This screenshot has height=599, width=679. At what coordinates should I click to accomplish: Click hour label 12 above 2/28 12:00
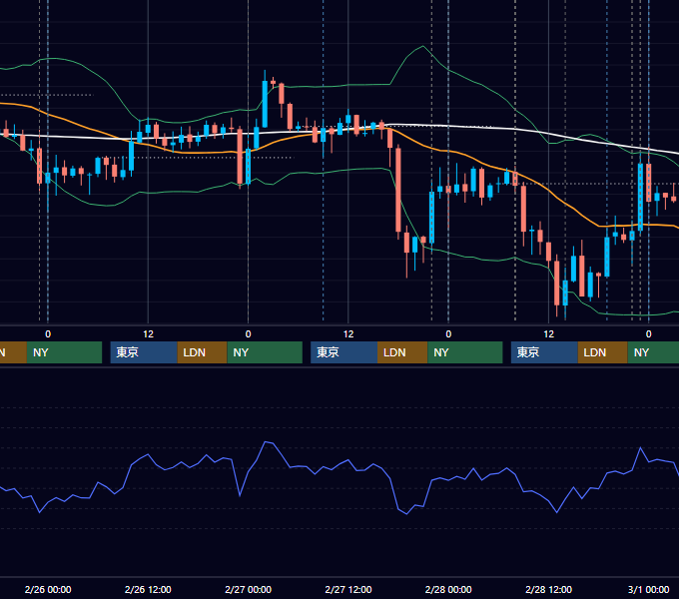(548, 334)
